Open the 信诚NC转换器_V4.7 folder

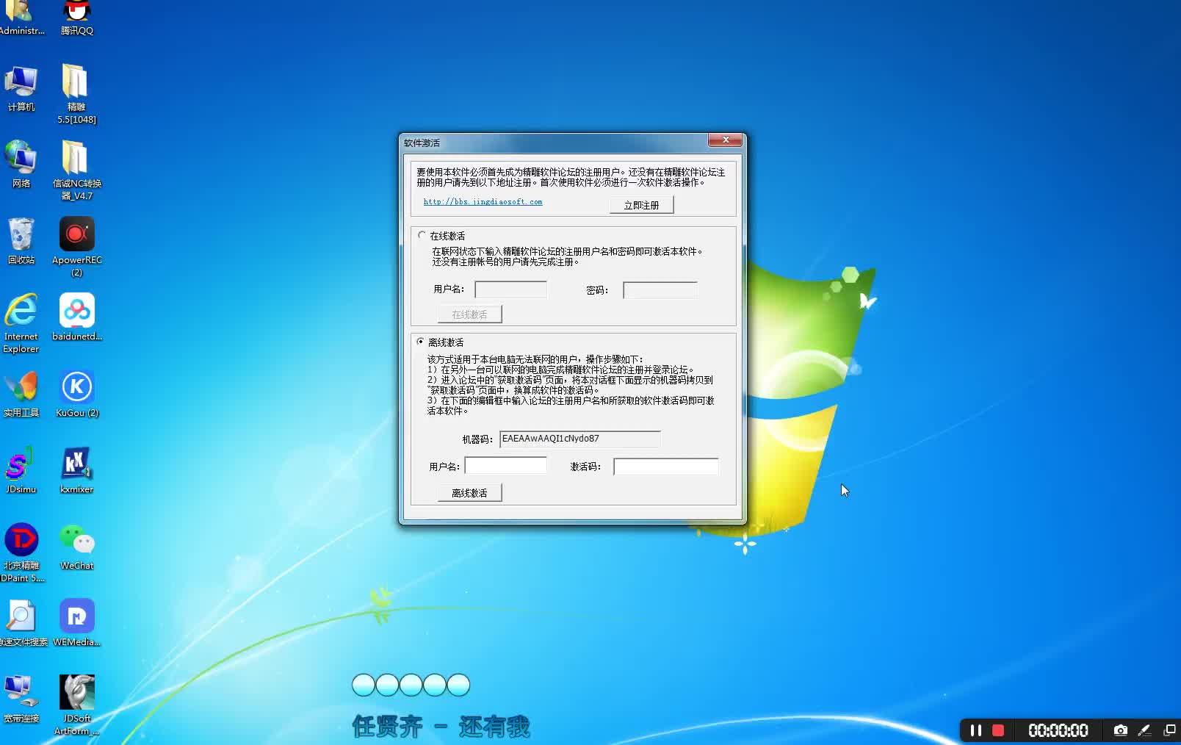click(76, 170)
